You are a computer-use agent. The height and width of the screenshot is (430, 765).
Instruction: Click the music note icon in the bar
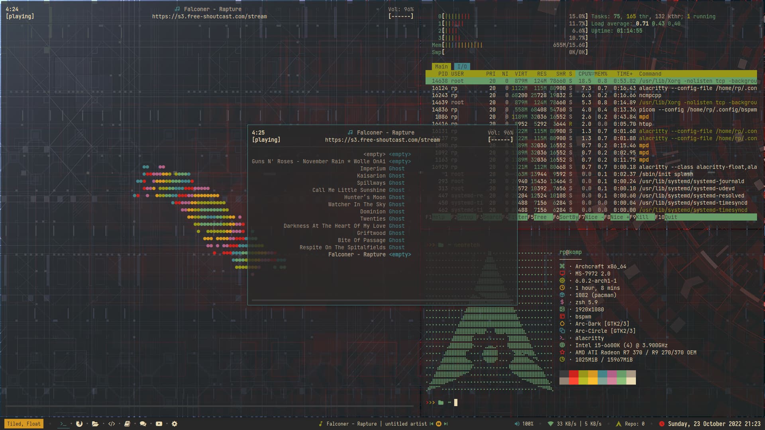click(x=320, y=424)
